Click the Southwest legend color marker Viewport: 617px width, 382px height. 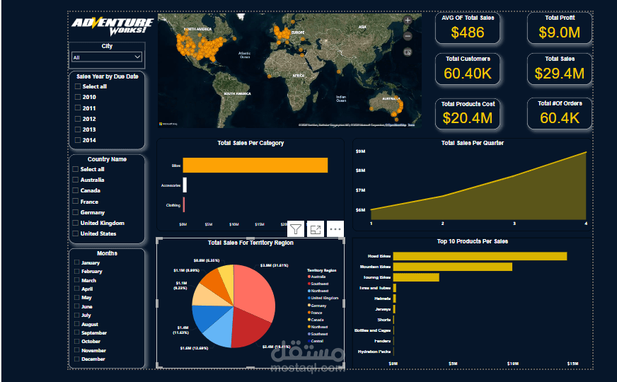[309, 284]
